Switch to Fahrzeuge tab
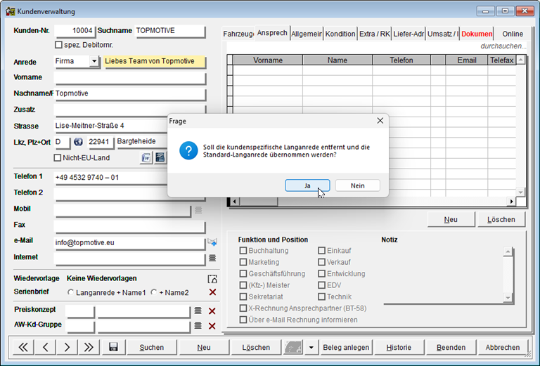The image size is (540, 366). click(238, 34)
